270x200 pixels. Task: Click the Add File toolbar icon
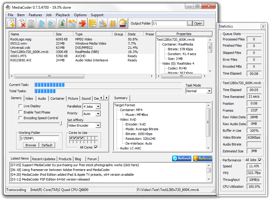pyautogui.click(x=11, y=23)
